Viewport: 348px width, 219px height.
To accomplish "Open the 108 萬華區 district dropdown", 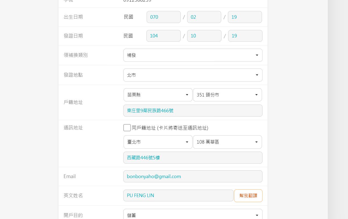I will click(227, 142).
